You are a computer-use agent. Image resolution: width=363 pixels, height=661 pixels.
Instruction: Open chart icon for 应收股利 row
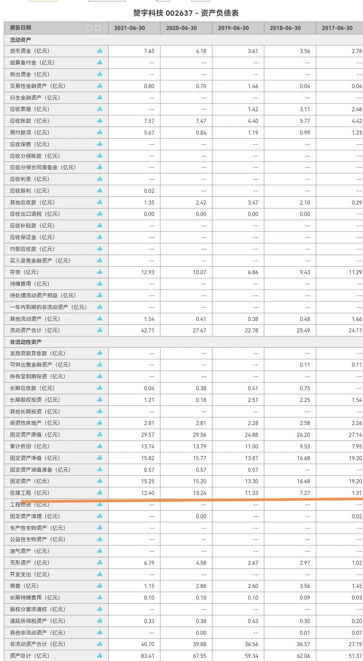[100, 190]
